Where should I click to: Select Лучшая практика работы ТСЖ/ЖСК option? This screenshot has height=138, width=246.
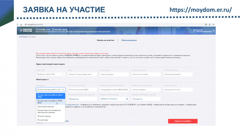point(50,102)
